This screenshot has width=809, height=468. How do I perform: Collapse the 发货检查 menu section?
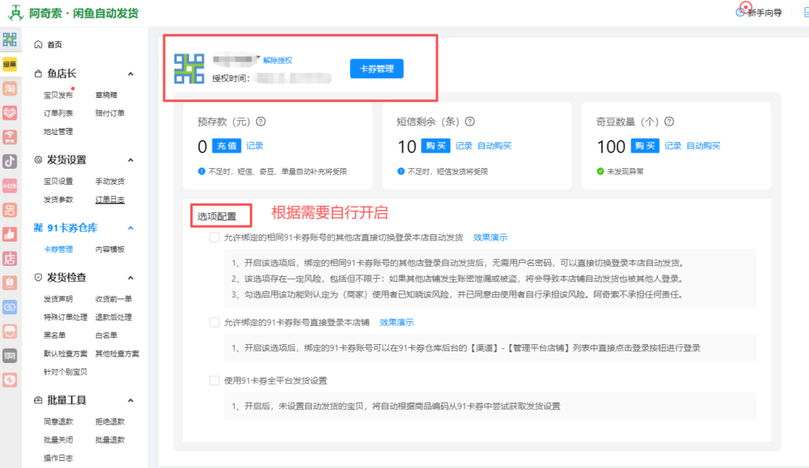(x=130, y=278)
